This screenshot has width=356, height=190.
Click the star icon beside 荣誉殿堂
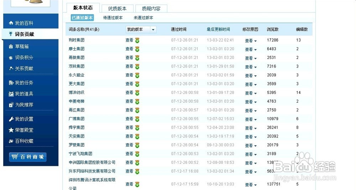pos(11,130)
